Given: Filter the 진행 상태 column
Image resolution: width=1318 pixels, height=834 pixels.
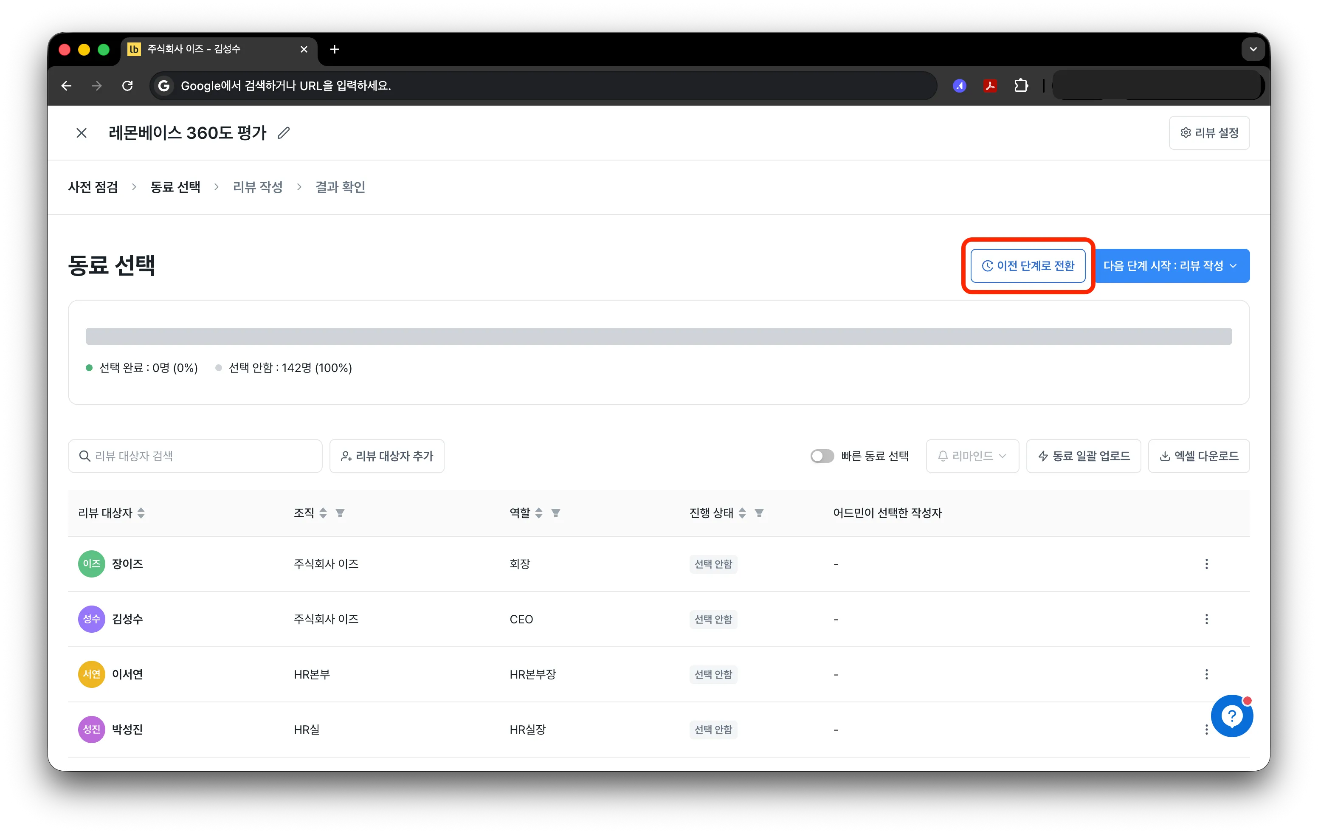Looking at the screenshot, I should (759, 513).
